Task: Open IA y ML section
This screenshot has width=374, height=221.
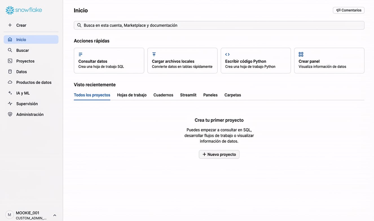Action: (x=31, y=93)
